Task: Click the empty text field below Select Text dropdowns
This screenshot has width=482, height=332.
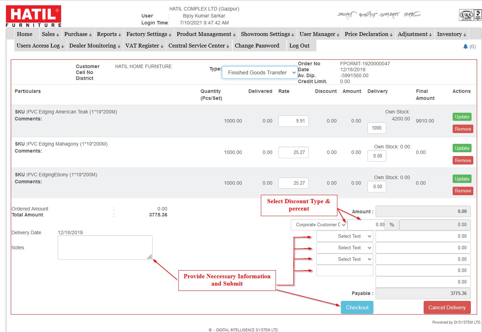Action: [x=345, y=271]
